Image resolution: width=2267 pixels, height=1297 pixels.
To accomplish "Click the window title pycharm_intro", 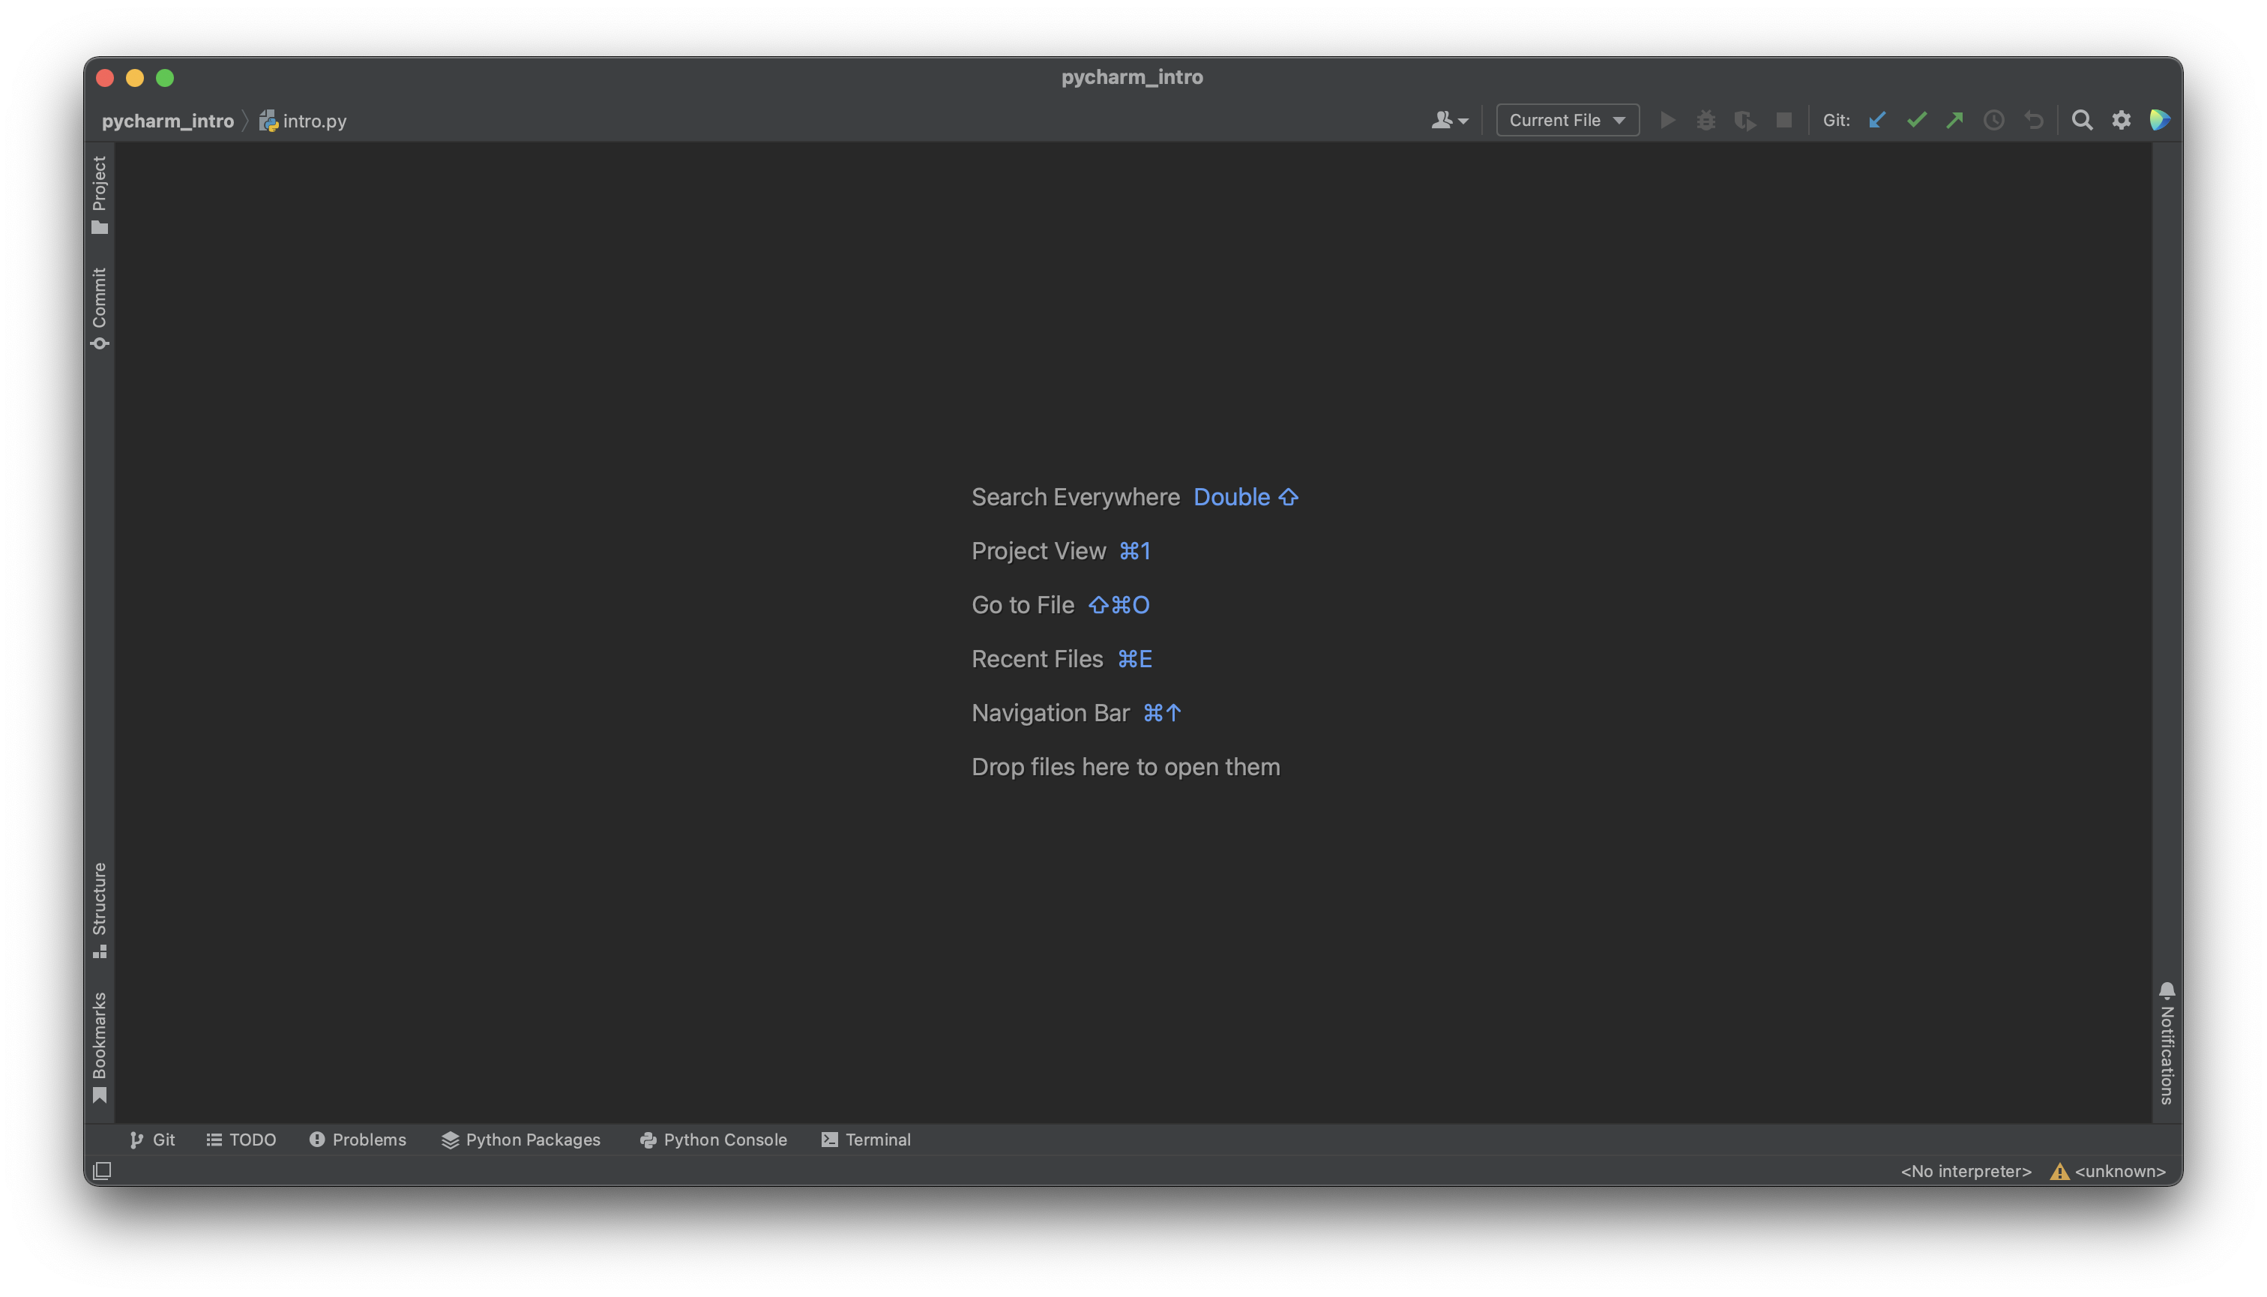I will [1131, 76].
